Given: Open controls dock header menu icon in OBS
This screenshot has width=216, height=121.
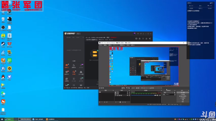Looking at the screenshot, I should pos(188,90).
